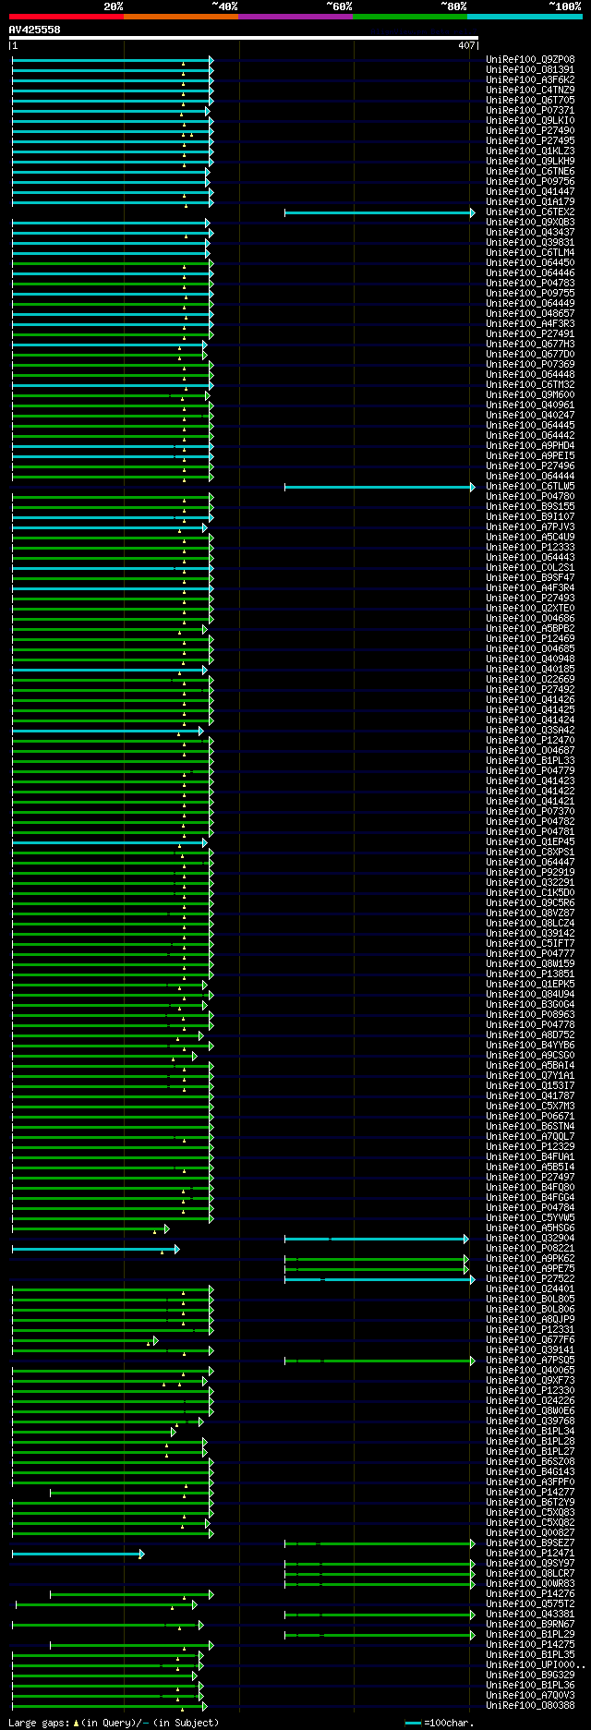Click the label UniRef100_P27522

pyautogui.click(x=530, y=1279)
